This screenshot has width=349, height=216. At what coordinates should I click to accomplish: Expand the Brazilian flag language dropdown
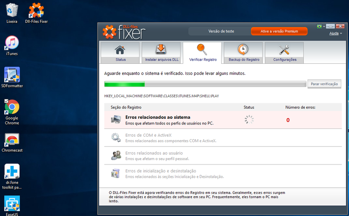click(x=321, y=27)
